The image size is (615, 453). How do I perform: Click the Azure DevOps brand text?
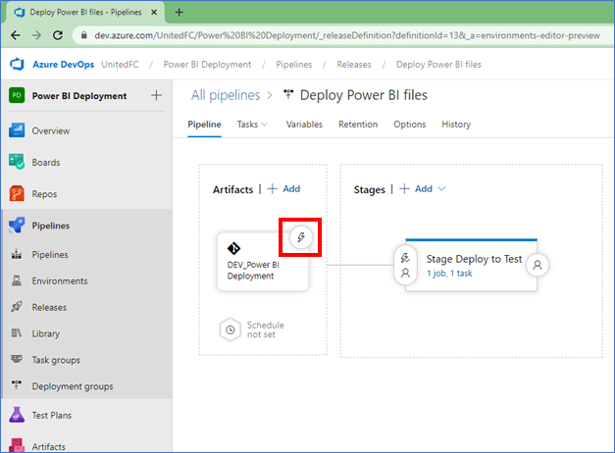pos(63,65)
